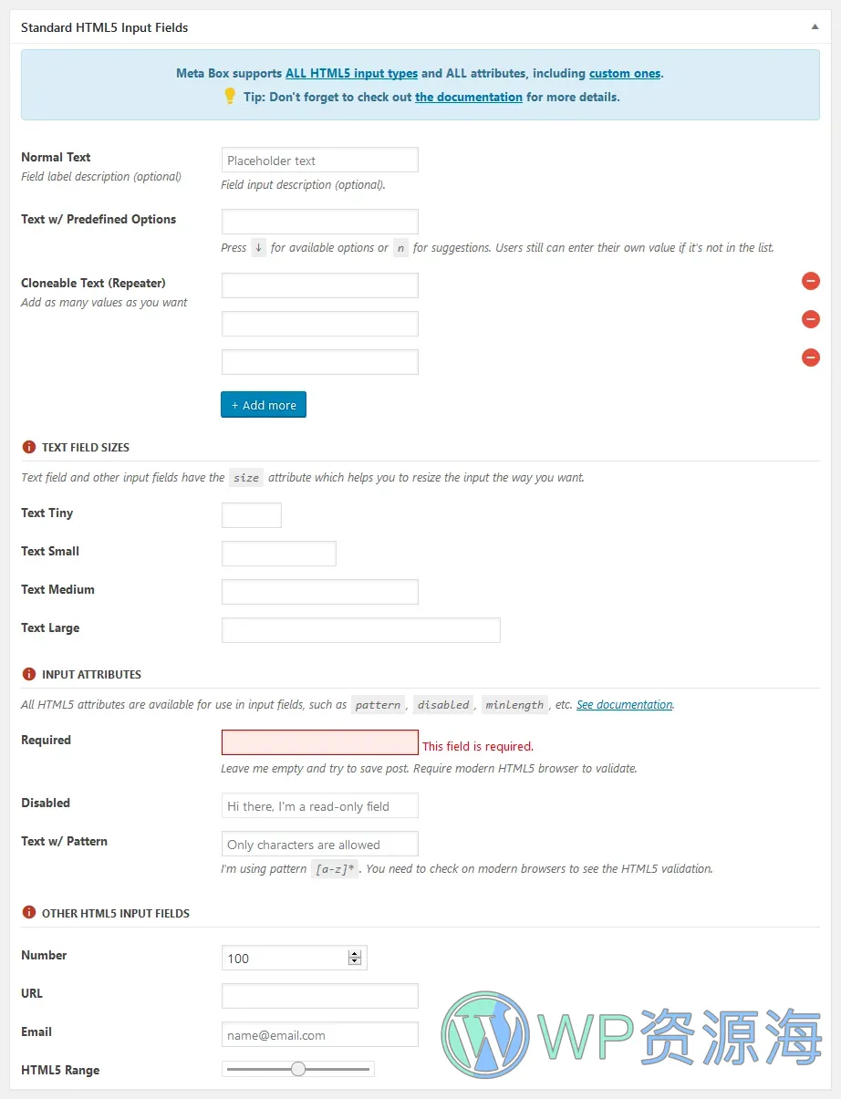
Task: Open the ALL HTML5 input types link
Action: point(351,73)
